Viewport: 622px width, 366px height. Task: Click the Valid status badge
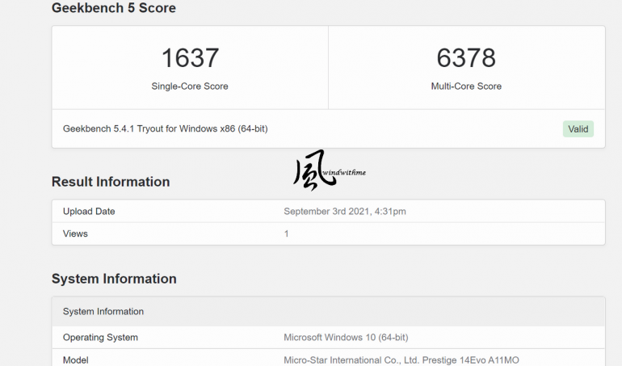click(578, 129)
